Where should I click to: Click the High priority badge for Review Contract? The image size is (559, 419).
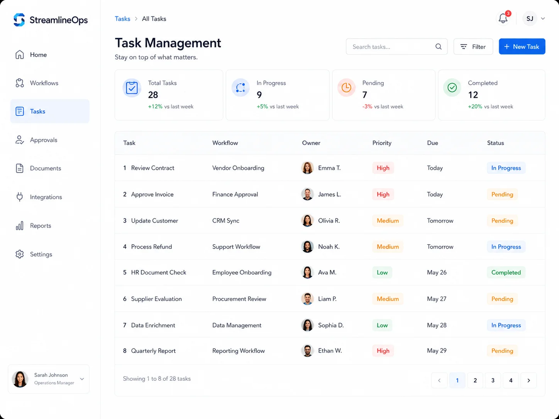(383, 168)
